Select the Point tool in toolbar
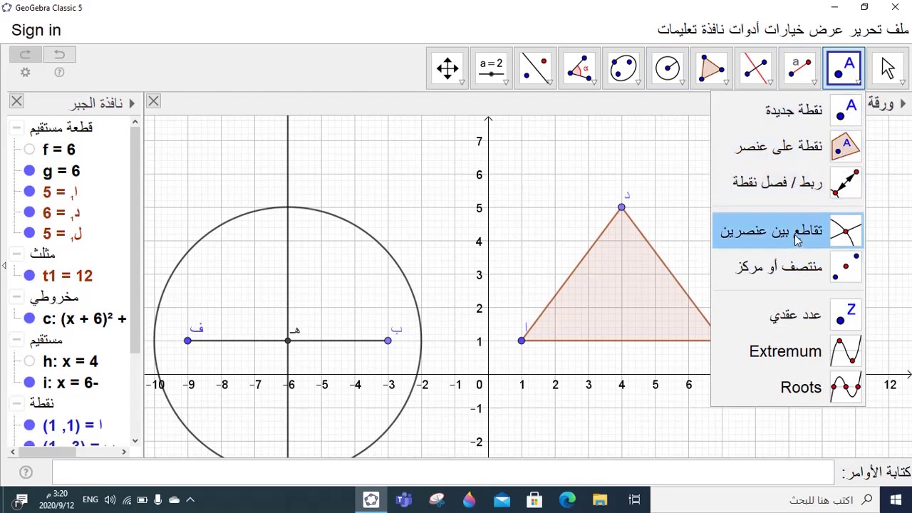912x513 pixels. point(844,68)
